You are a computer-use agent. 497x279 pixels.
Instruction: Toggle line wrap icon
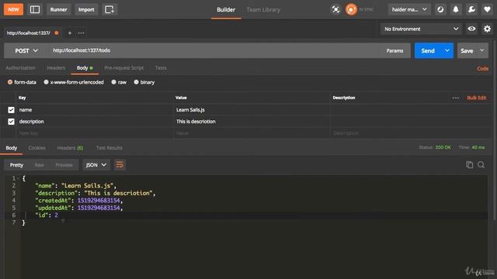click(x=120, y=165)
